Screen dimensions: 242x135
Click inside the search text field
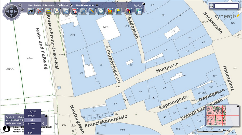(226, 6)
